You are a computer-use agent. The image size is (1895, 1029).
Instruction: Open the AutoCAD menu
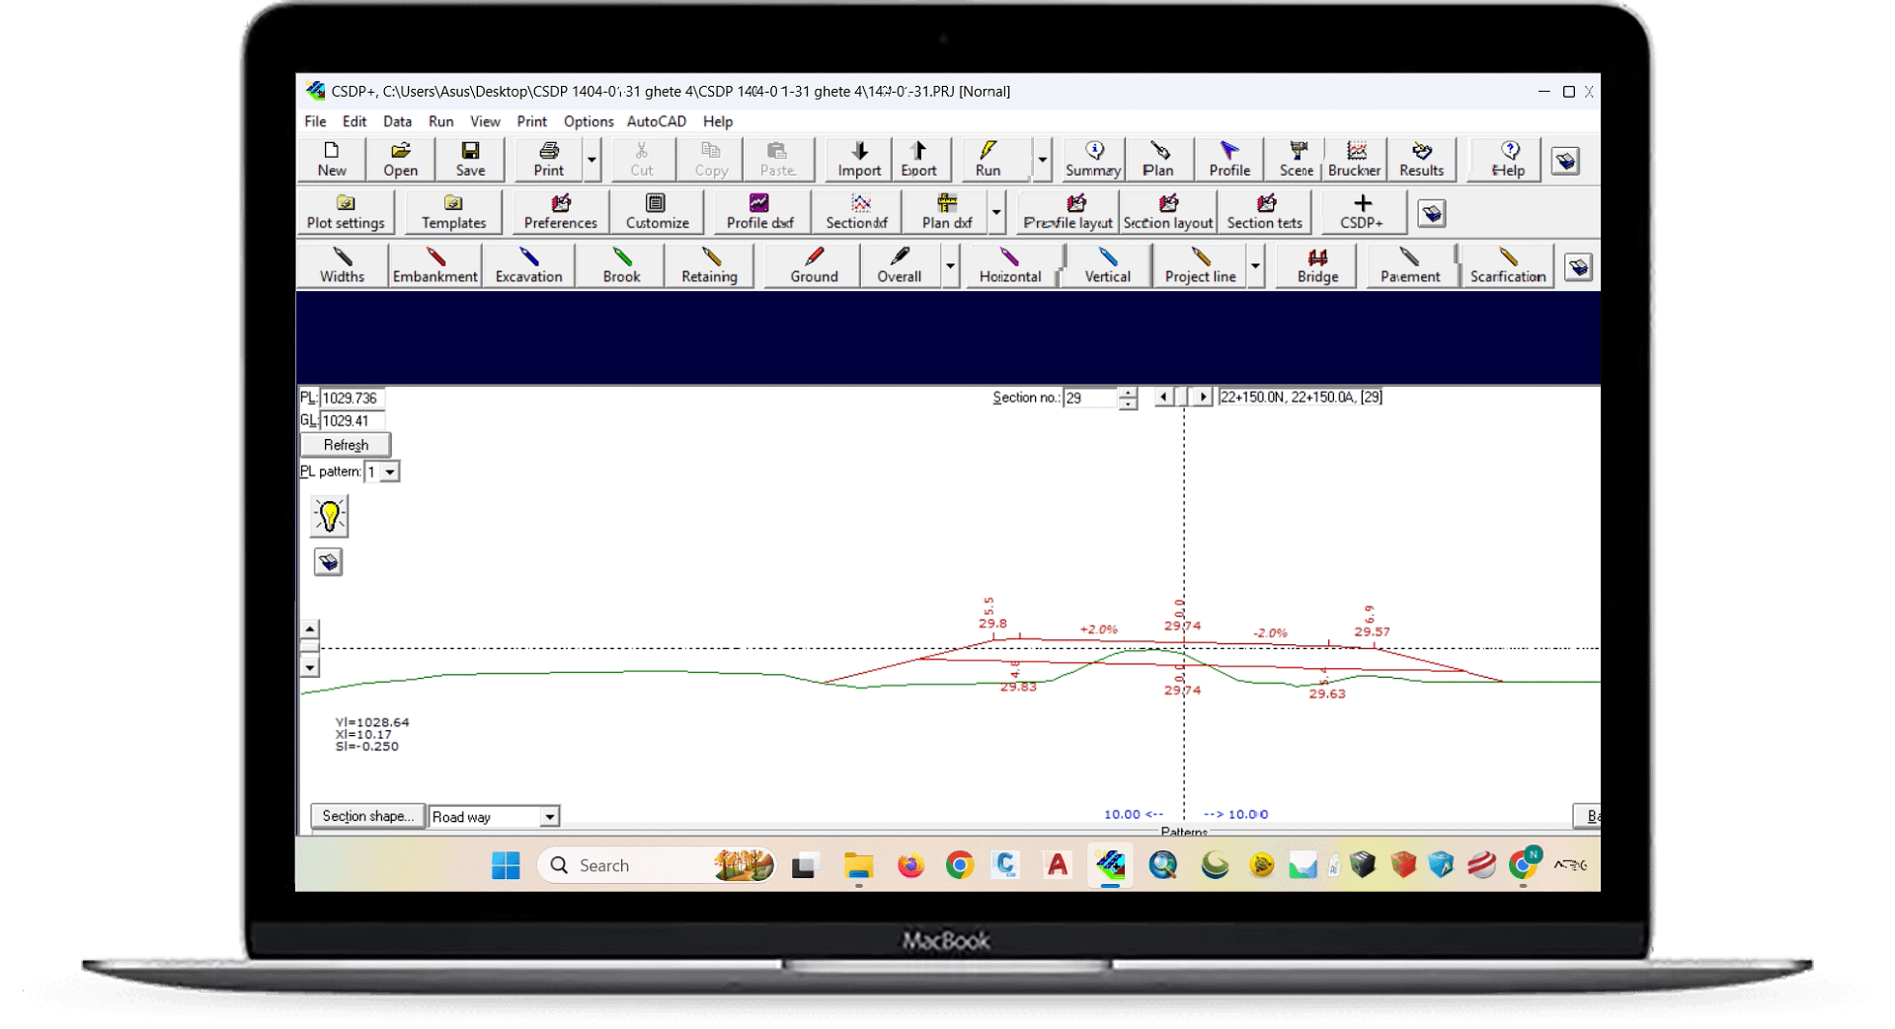(656, 121)
